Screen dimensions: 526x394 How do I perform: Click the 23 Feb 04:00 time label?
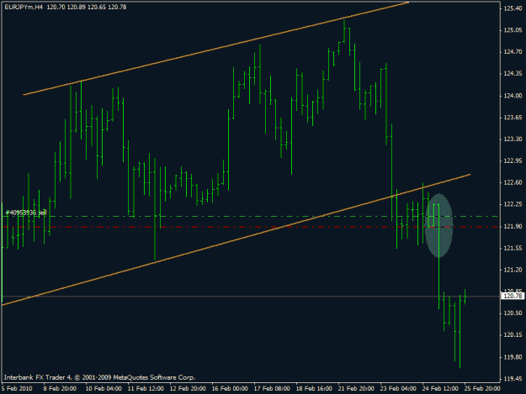point(398,388)
